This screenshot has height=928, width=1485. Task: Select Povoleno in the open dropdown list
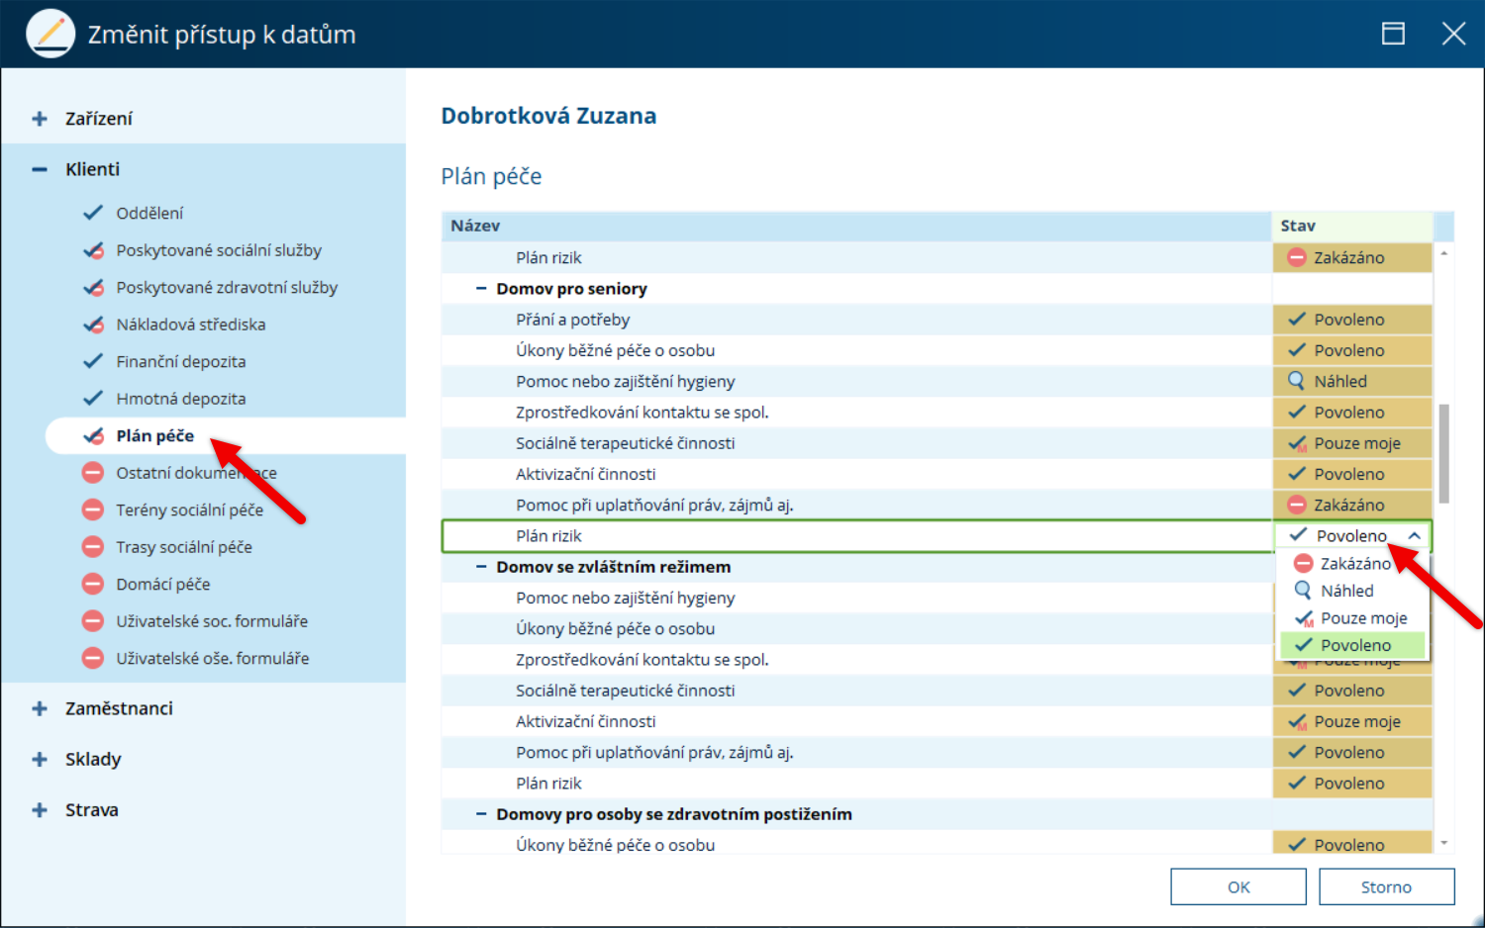click(x=1353, y=645)
